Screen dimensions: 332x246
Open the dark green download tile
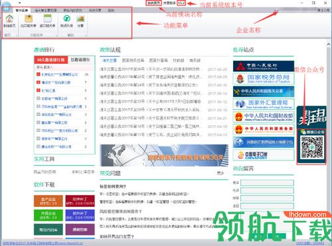48,229
